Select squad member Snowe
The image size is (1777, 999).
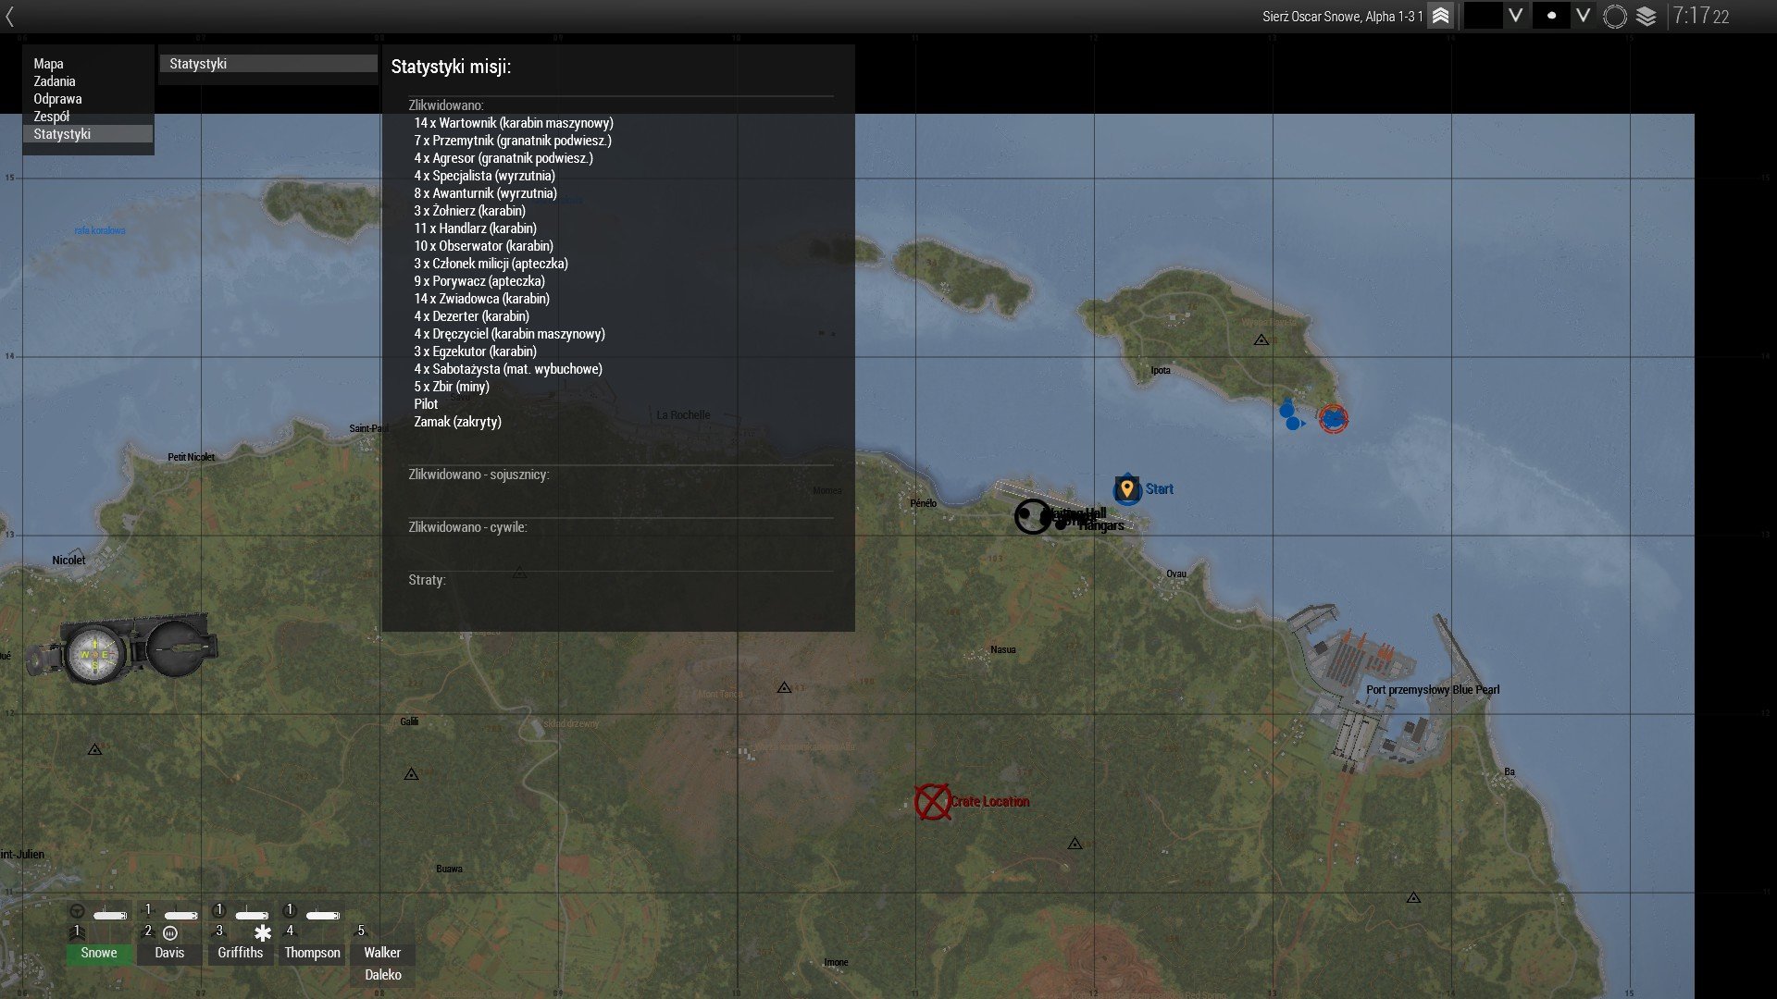[x=99, y=953]
